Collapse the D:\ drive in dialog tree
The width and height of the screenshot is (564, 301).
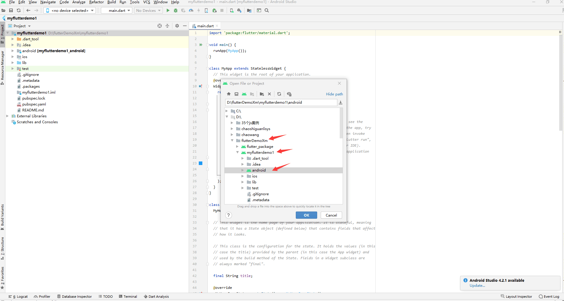[227, 117]
